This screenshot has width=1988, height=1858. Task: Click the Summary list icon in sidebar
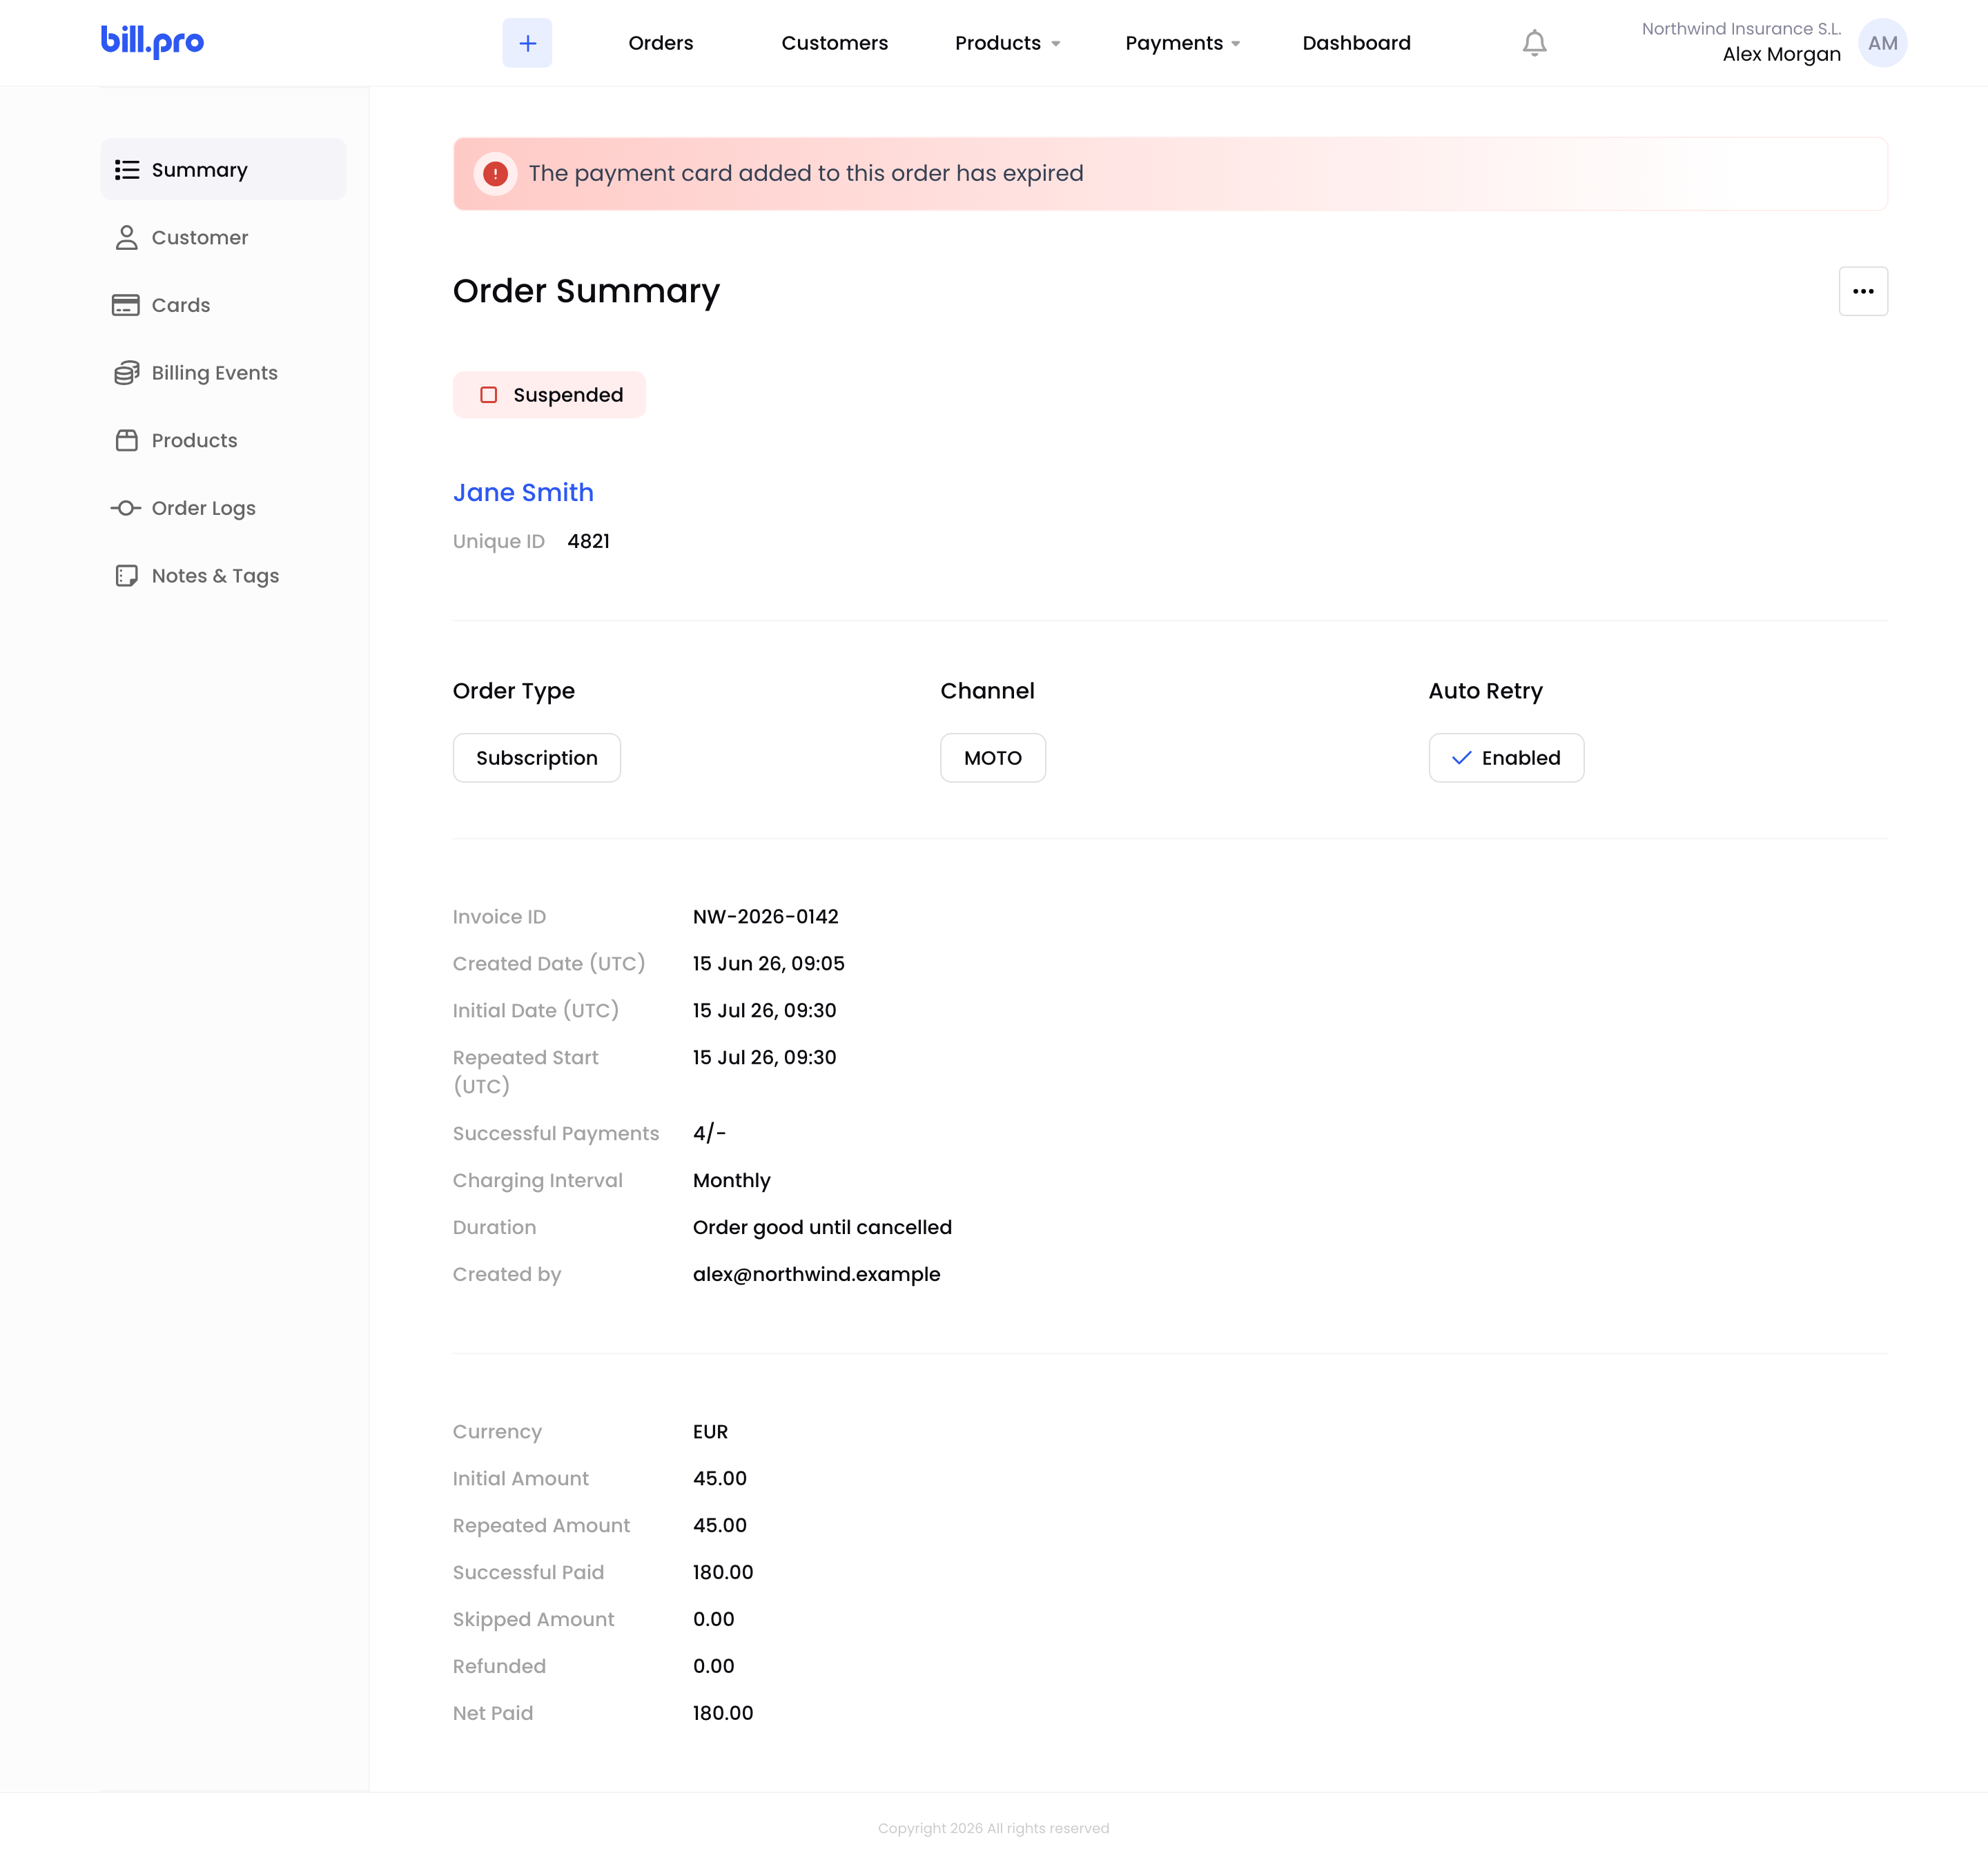[127, 170]
